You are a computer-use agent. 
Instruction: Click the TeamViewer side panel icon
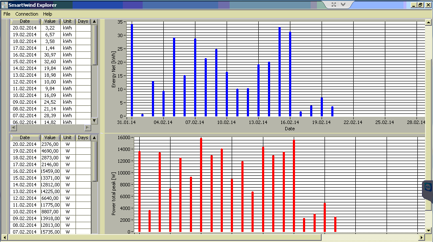click(x=428, y=188)
